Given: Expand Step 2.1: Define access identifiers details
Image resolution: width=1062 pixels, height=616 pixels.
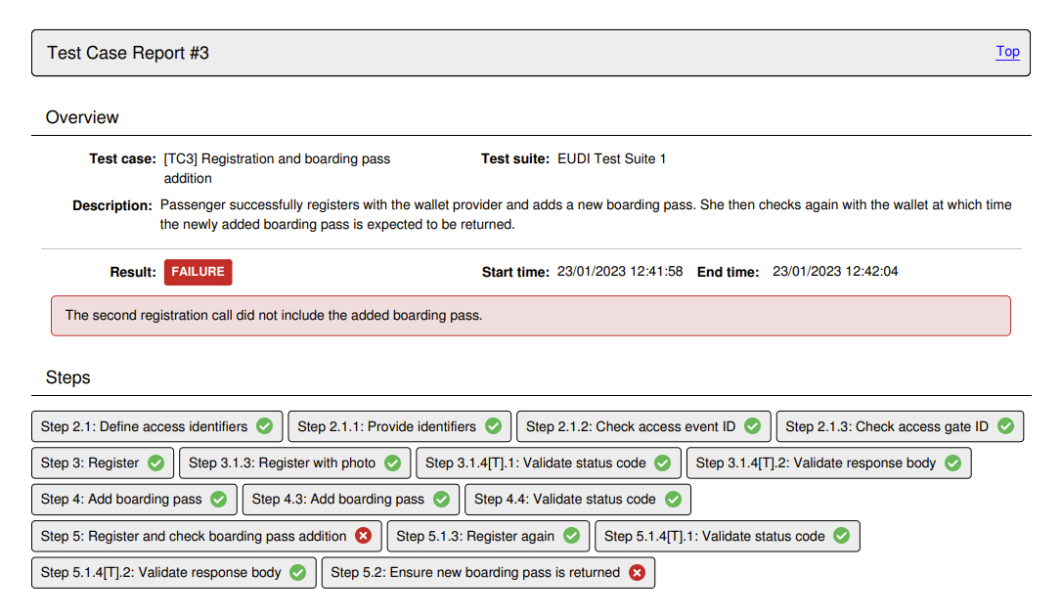Looking at the screenshot, I should (x=157, y=425).
